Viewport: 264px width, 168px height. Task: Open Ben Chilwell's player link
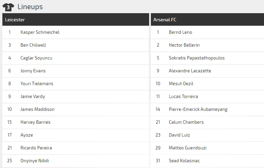point(33,45)
